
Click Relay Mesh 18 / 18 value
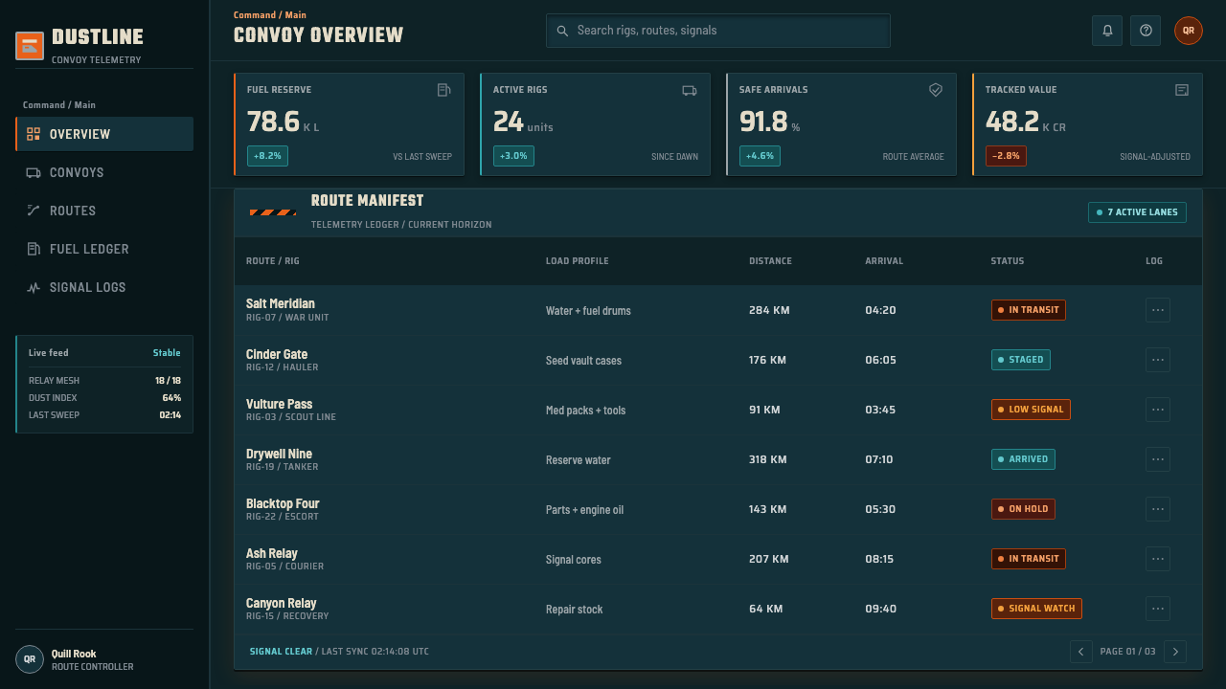[x=168, y=381]
